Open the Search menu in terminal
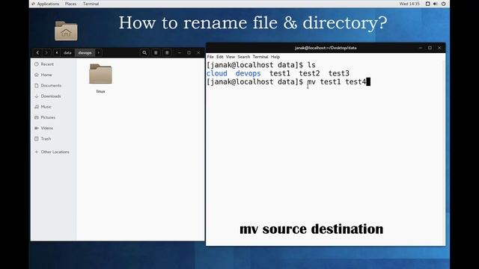479x269 pixels. [x=244, y=57]
